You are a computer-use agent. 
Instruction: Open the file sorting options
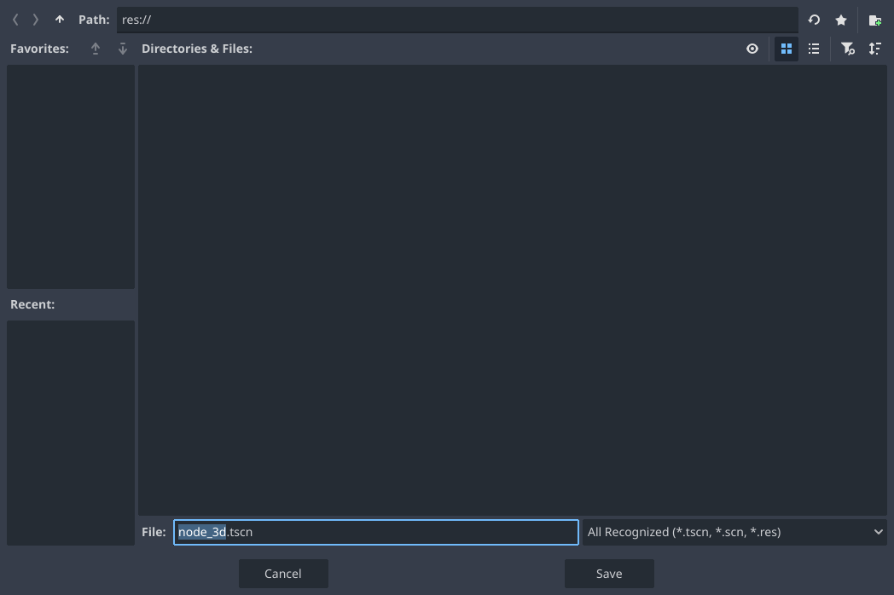[x=874, y=49]
